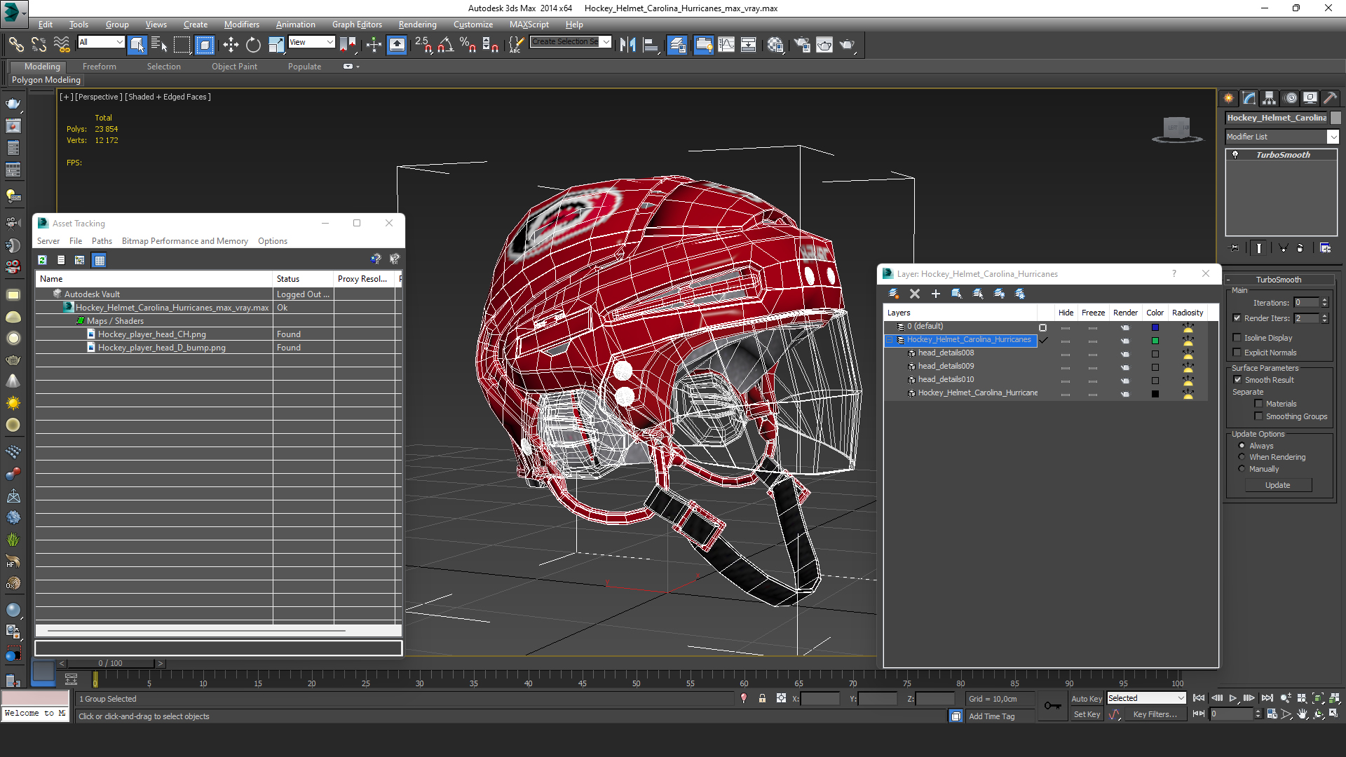This screenshot has width=1346, height=757.
Task: Switch to the Freeform ribbon tab
Action: [99, 67]
